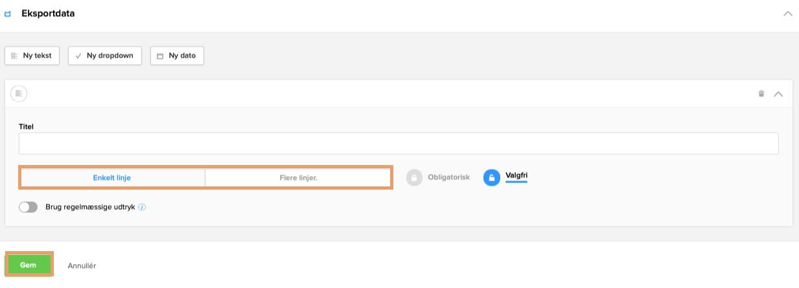The image size is (799, 288).
Task: Choose the Obligatorisk label option
Action: pos(448,177)
